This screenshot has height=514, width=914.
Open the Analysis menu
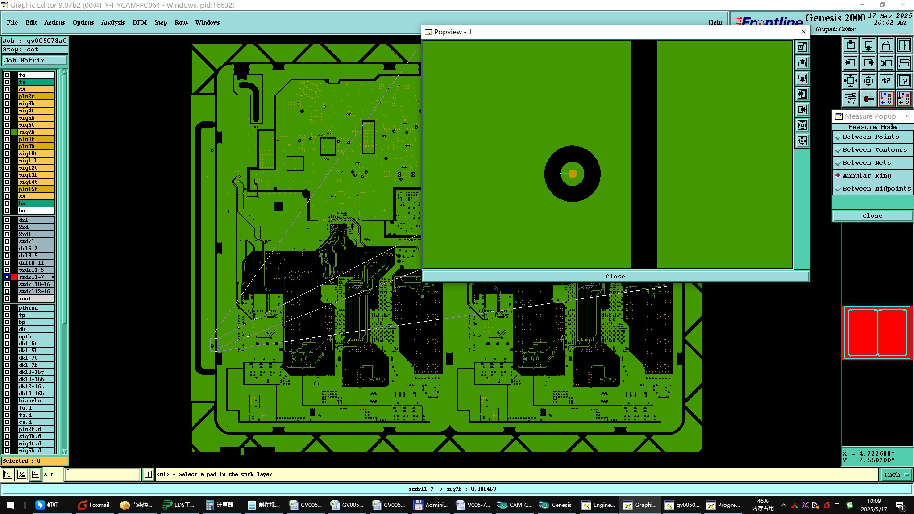[x=112, y=22]
